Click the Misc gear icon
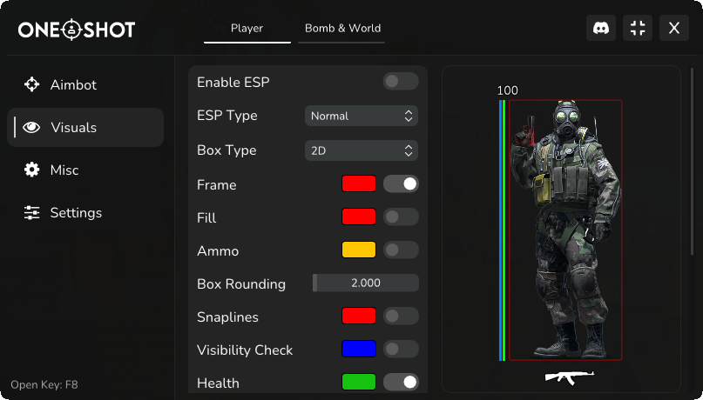The width and height of the screenshot is (703, 400). pyautogui.click(x=32, y=170)
